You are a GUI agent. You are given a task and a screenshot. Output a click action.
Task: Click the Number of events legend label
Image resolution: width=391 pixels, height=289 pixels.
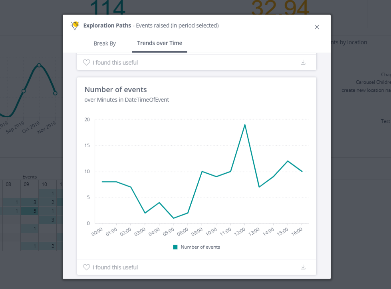point(200,247)
